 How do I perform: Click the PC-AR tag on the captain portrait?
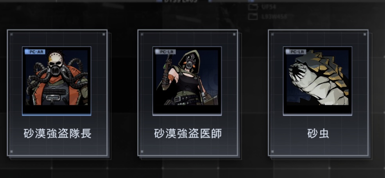35,52
